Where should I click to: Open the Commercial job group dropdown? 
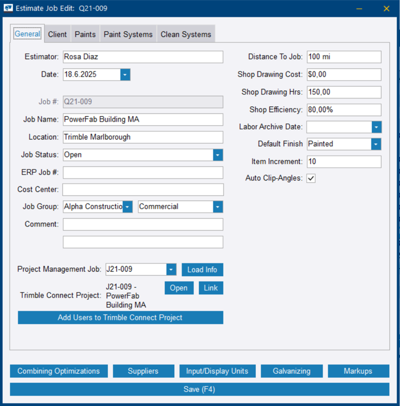(x=217, y=207)
